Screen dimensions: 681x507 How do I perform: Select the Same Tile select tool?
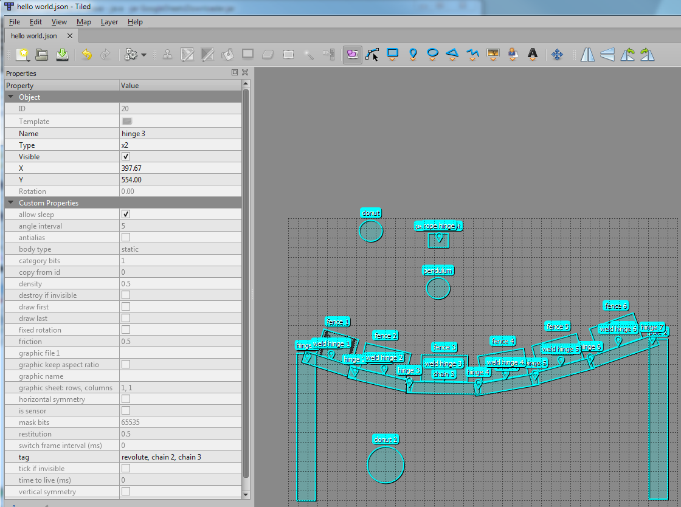tap(329, 54)
